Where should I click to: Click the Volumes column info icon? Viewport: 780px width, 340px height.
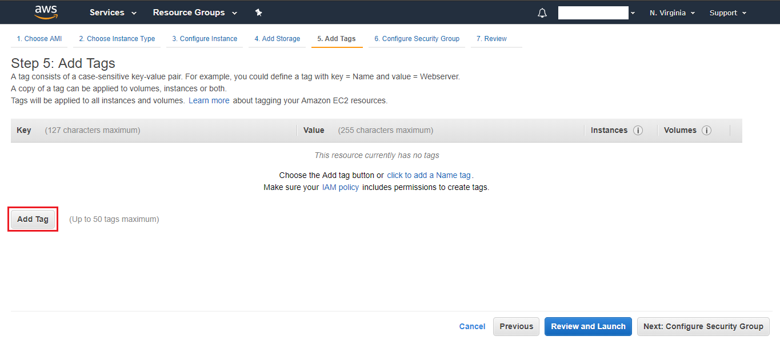pos(706,131)
